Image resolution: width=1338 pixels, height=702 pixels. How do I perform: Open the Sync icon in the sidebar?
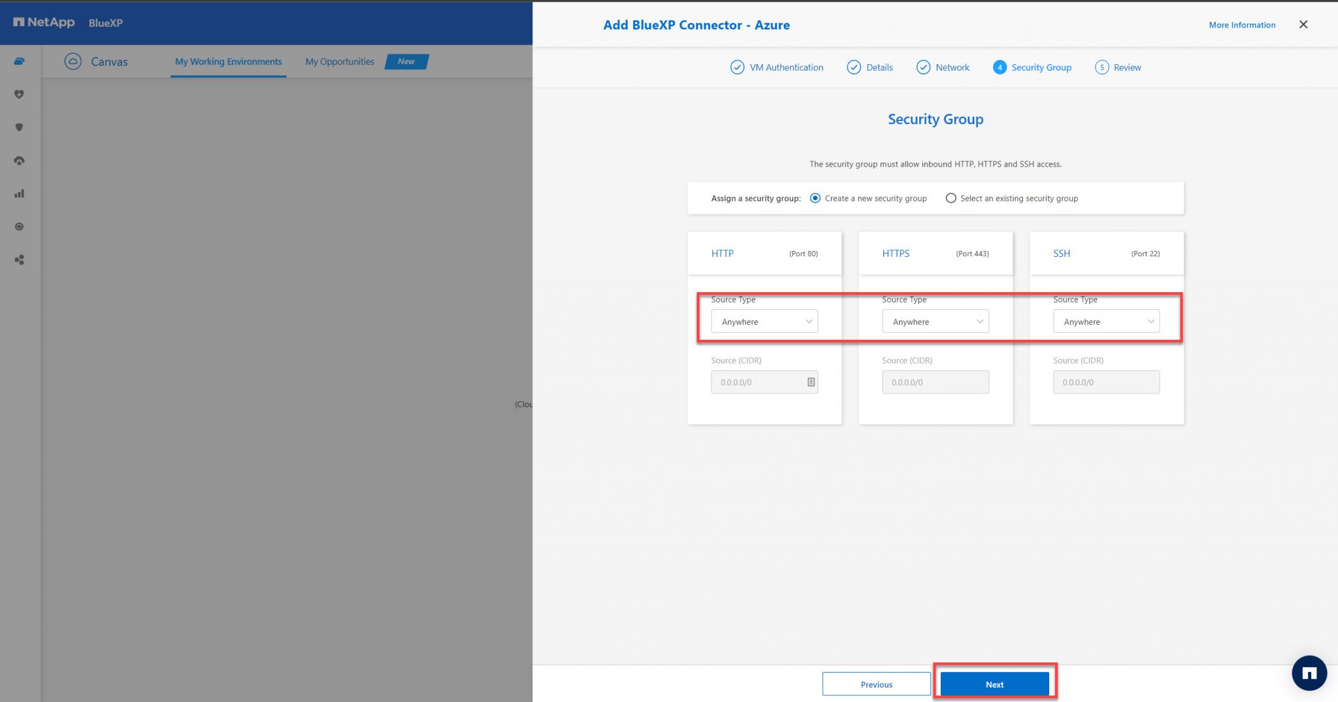(x=20, y=226)
